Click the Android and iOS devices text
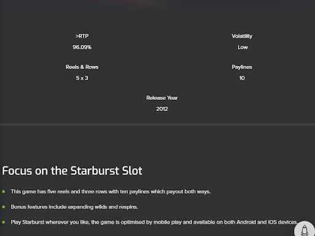Viewport: 315px width, 236px height. pyautogui.click(x=267, y=222)
